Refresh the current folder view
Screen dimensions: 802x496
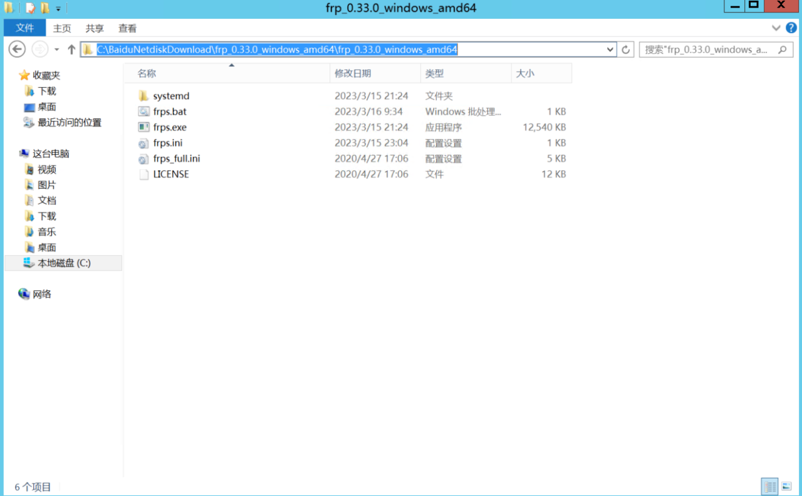[x=625, y=50]
